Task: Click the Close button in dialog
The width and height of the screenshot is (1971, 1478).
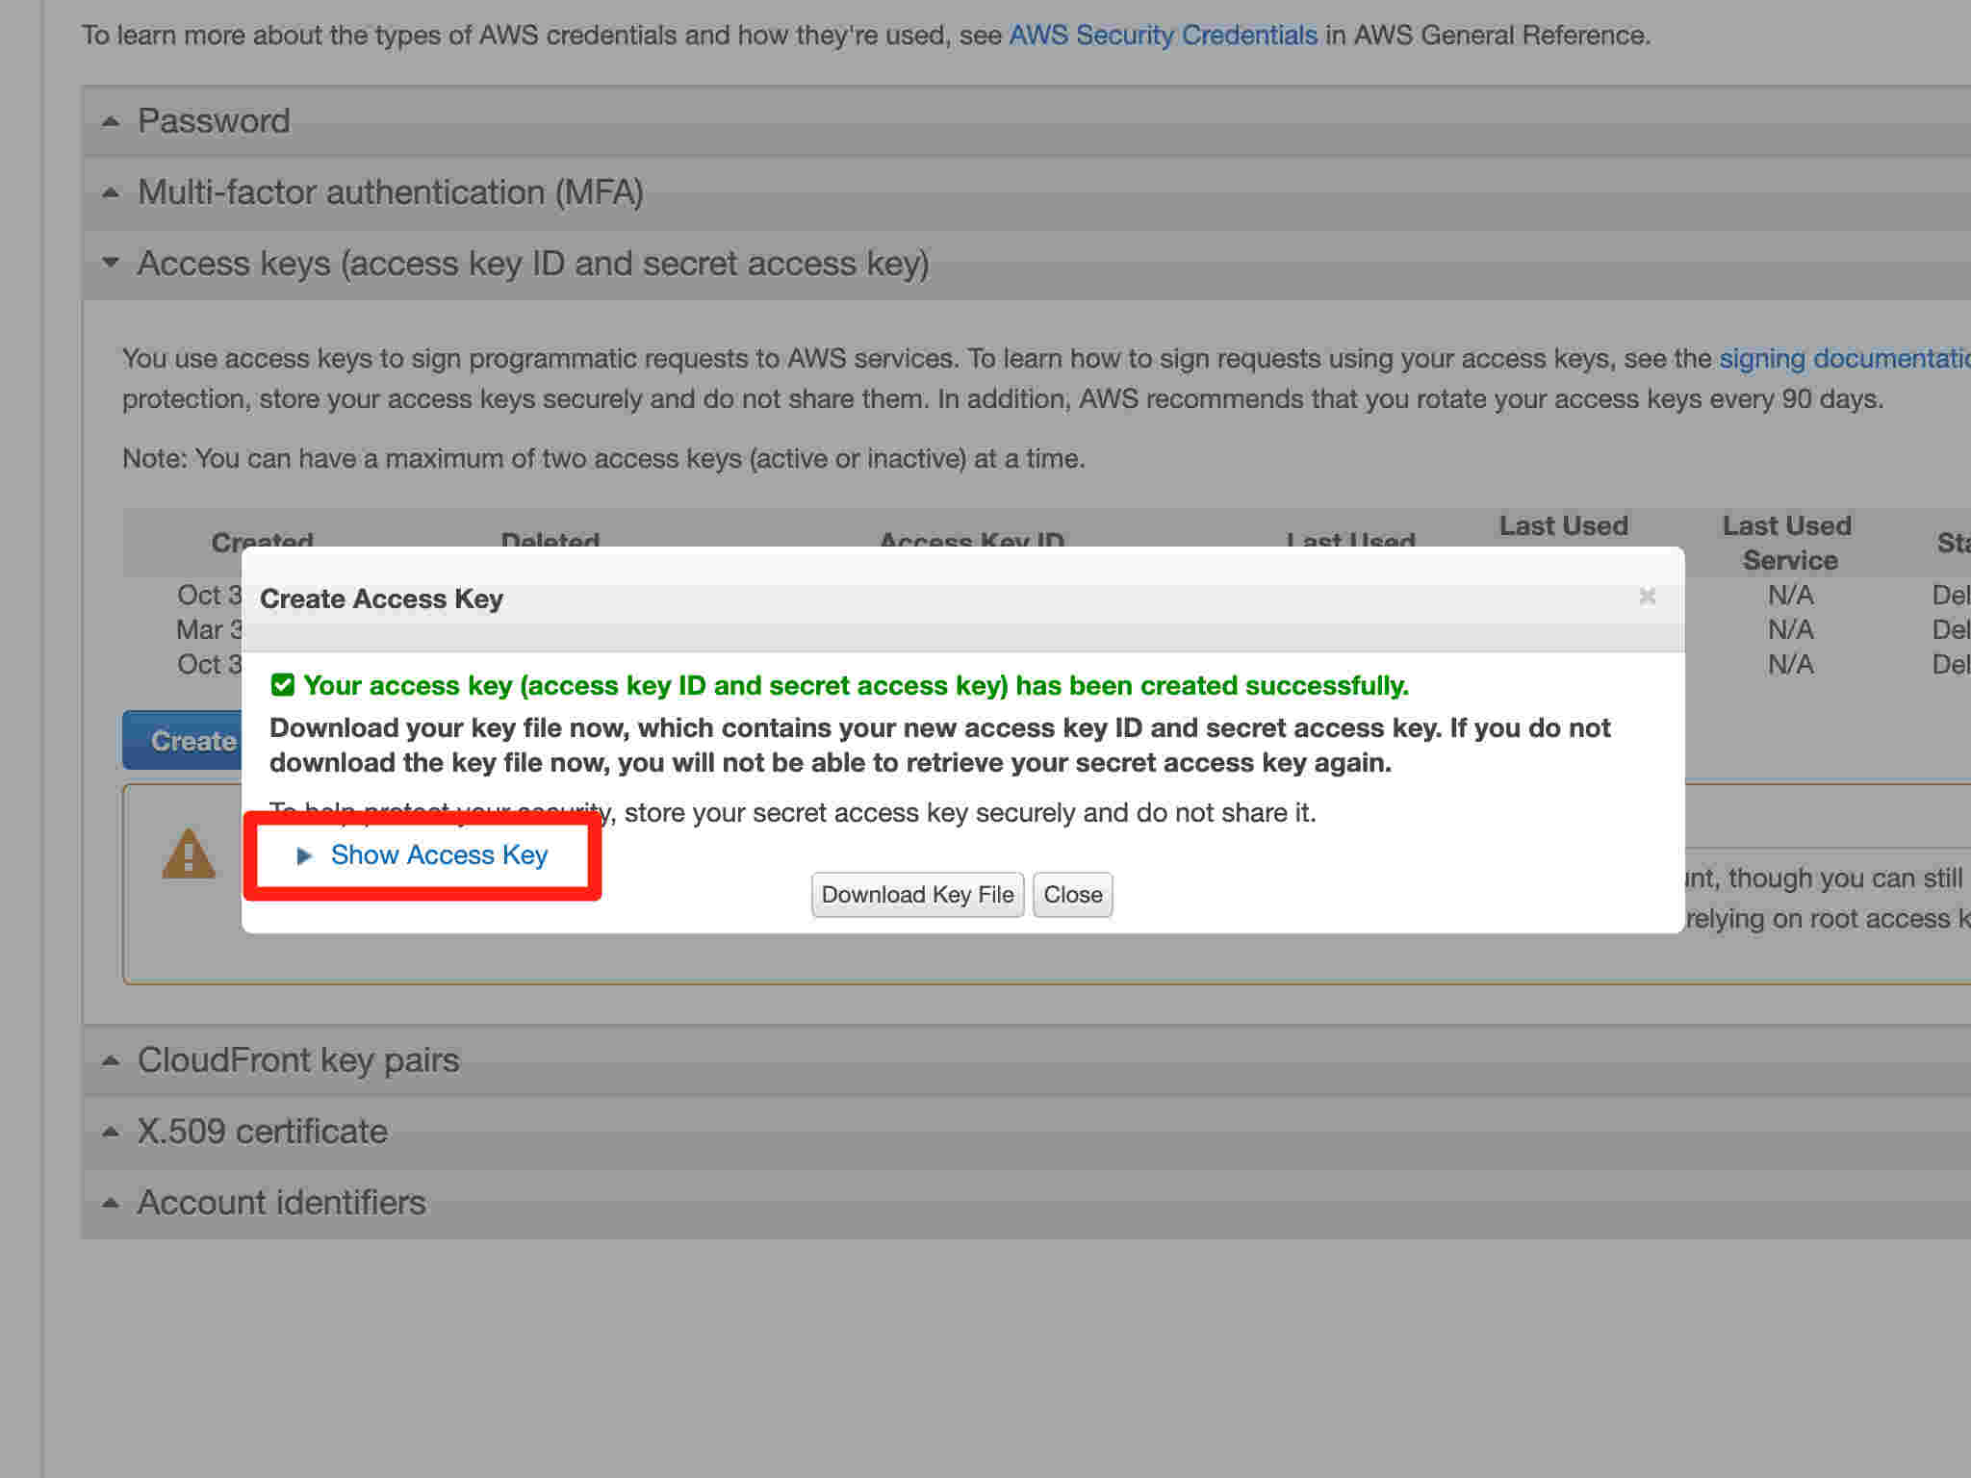Action: pos(1073,895)
